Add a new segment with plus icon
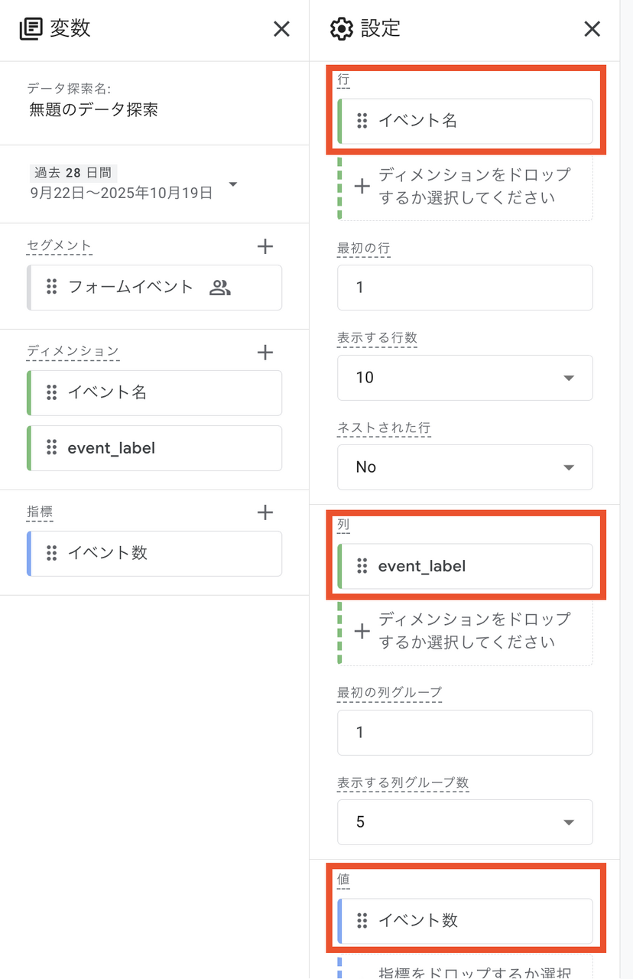The image size is (633, 979). 265,246
